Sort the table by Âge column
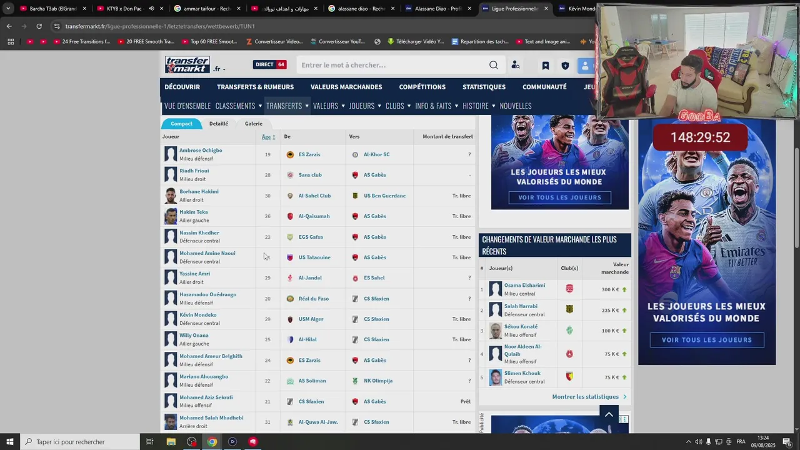Image resolution: width=800 pixels, height=450 pixels. [268, 137]
